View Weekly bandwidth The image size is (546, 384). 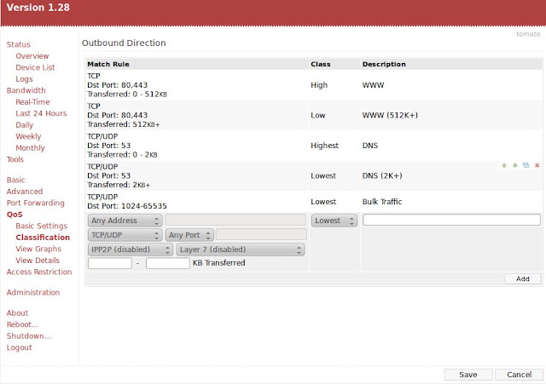[28, 136]
